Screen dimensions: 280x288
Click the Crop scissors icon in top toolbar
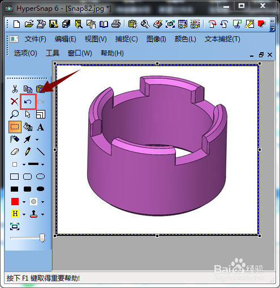pos(237,24)
